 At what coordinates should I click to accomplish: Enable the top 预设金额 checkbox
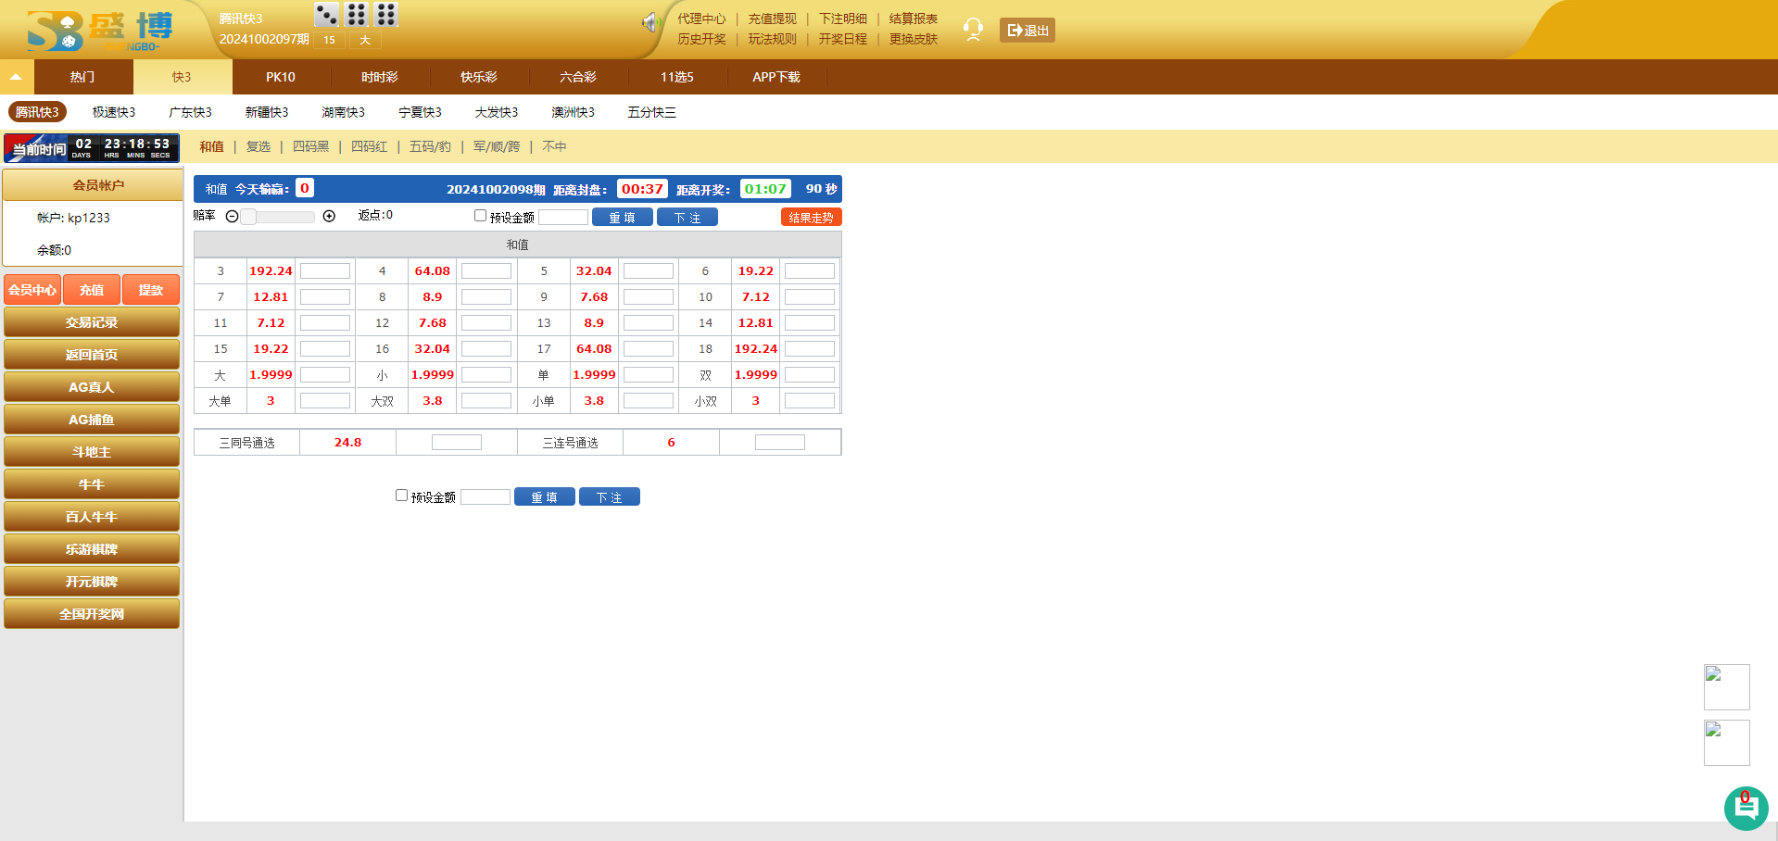click(x=480, y=216)
